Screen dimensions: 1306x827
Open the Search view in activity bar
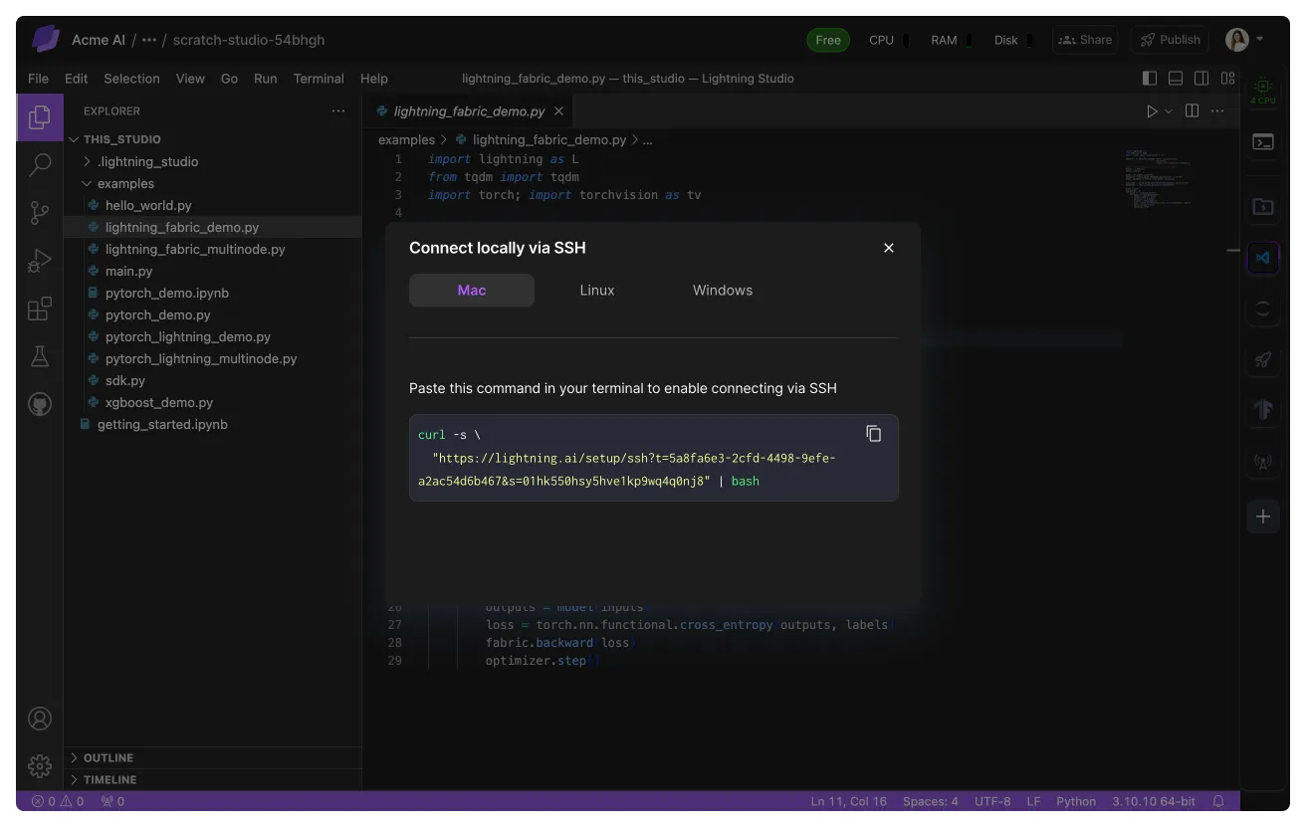click(40, 165)
